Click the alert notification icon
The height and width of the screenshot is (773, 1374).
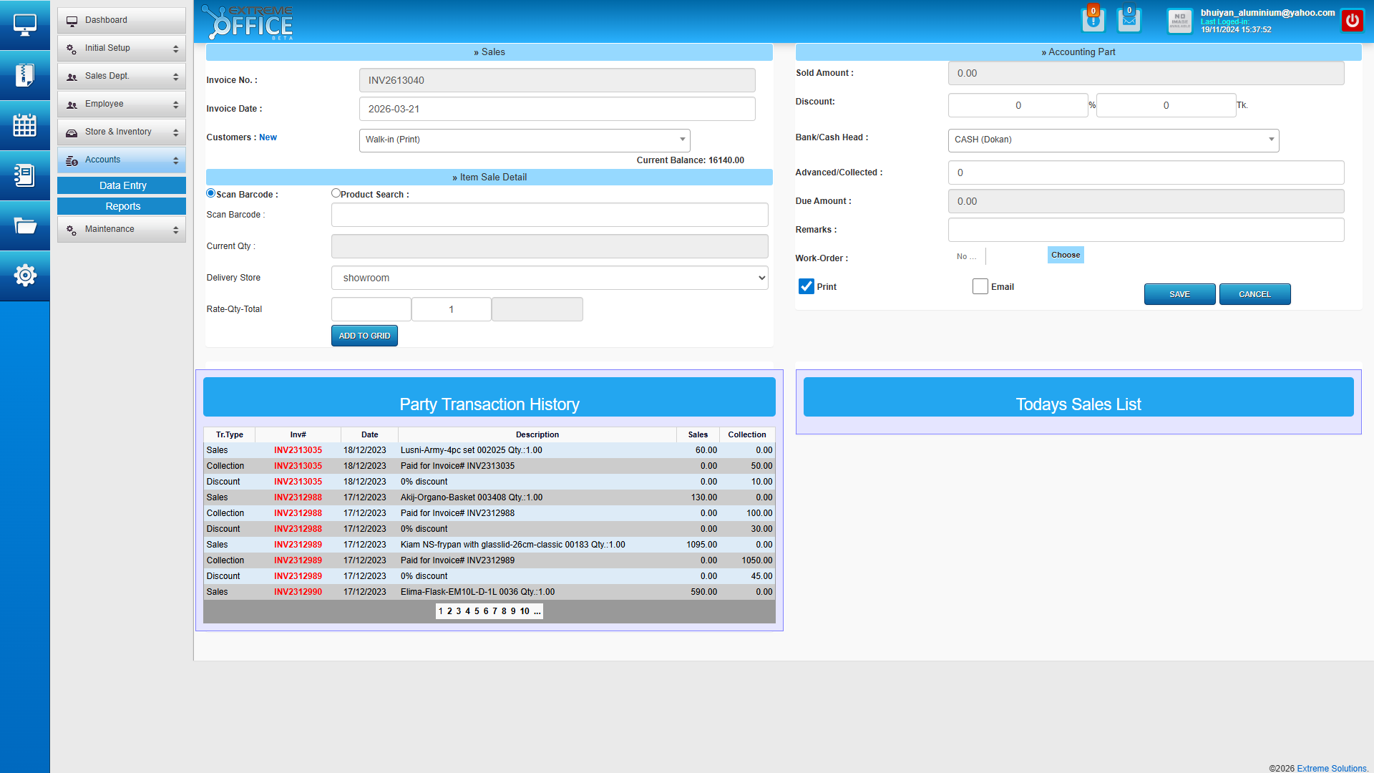point(1093,20)
